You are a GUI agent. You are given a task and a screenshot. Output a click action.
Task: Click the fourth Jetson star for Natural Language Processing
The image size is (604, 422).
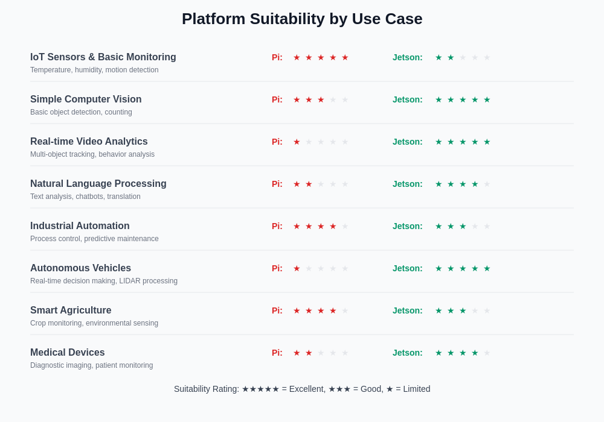point(475,184)
